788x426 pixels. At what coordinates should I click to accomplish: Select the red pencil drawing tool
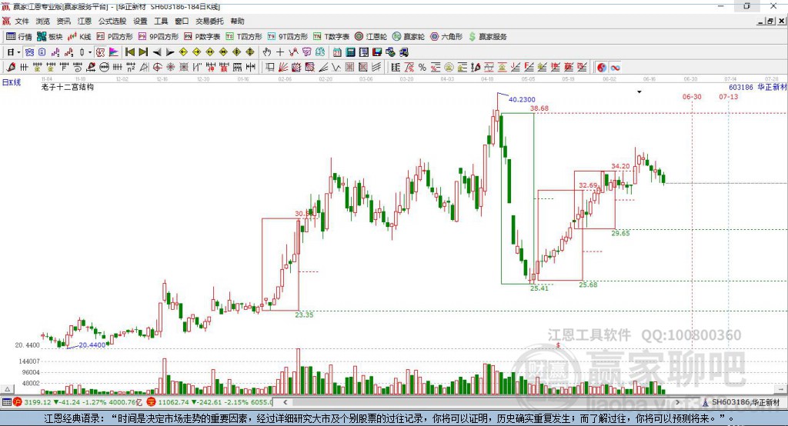(x=11, y=67)
